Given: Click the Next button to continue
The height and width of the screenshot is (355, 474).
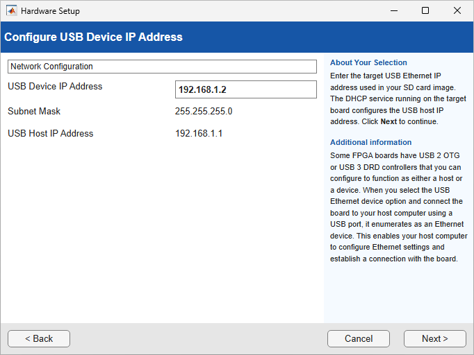Looking at the screenshot, I should (x=434, y=338).
